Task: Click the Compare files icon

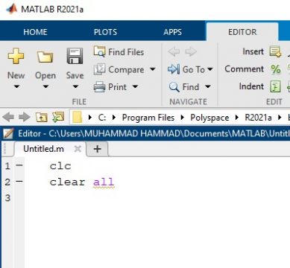Action: click(99, 69)
